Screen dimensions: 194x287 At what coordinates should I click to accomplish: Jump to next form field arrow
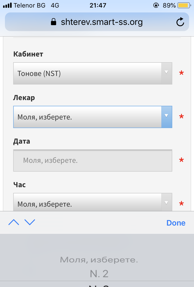coord(30,222)
